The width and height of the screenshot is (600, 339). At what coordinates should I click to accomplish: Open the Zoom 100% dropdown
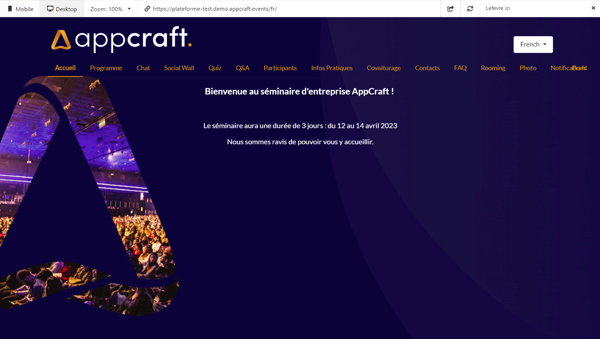(110, 9)
